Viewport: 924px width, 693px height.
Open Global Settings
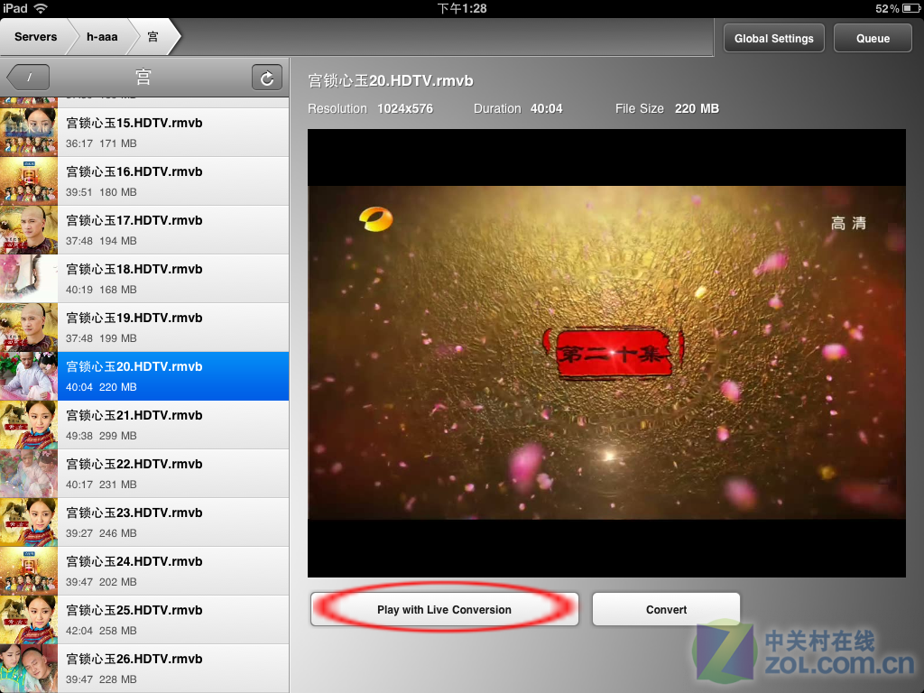pyautogui.click(x=773, y=38)
